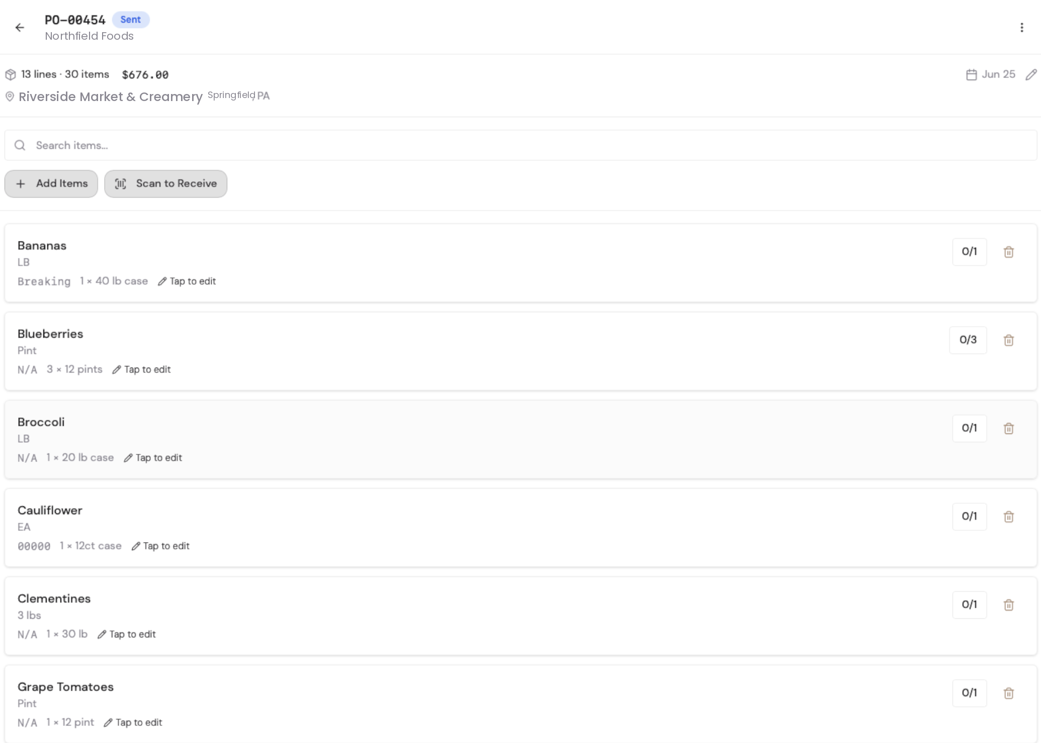Open the Blueberries 0/3 received quantity box
The image size is (1041, 743).
(x=968, y=340)
